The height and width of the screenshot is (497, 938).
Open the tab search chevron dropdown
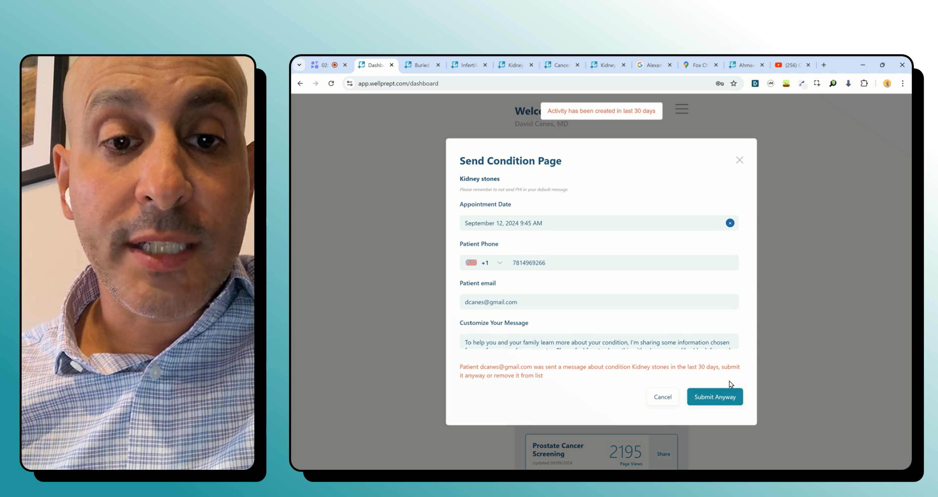299,65
